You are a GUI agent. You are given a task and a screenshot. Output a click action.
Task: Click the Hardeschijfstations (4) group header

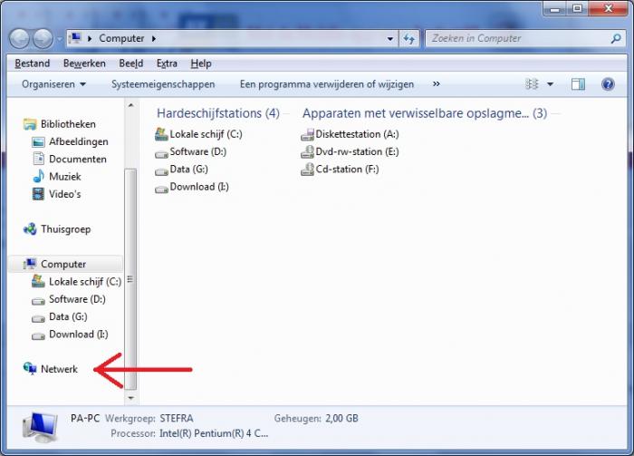[x=218, y=113]
